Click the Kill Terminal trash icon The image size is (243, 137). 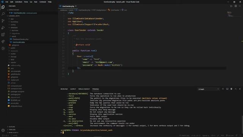click(x=231, y=89)
